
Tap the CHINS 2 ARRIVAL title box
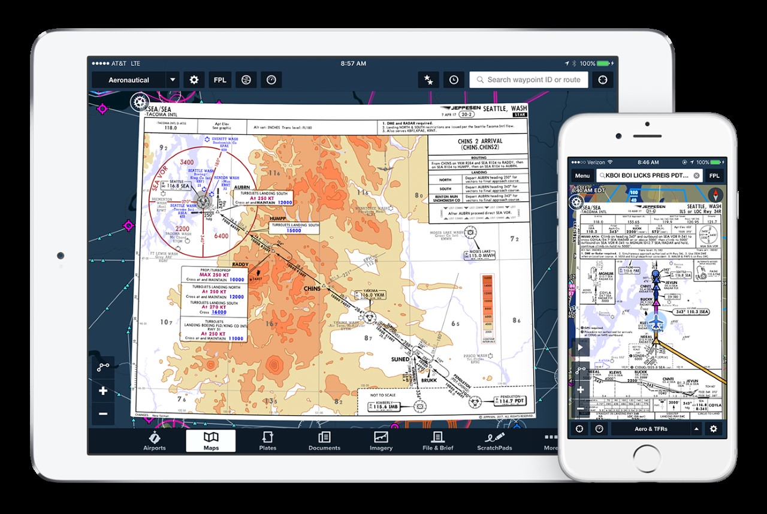(479, 144)
